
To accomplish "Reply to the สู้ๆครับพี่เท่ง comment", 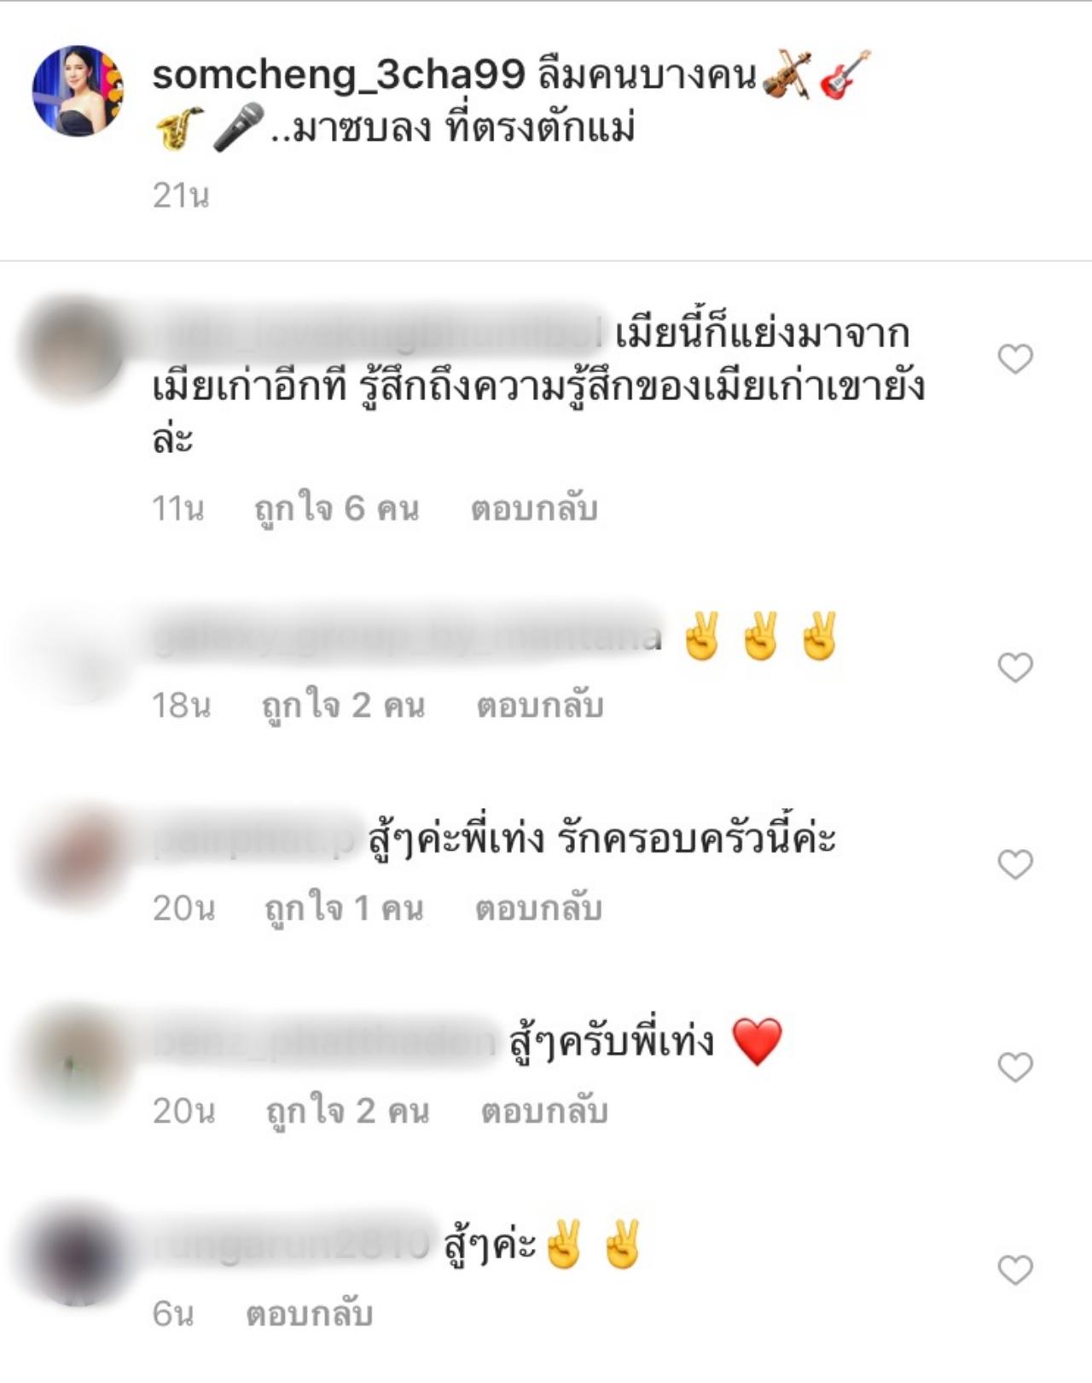I will pyautogui.click(x=544, y=1111).
